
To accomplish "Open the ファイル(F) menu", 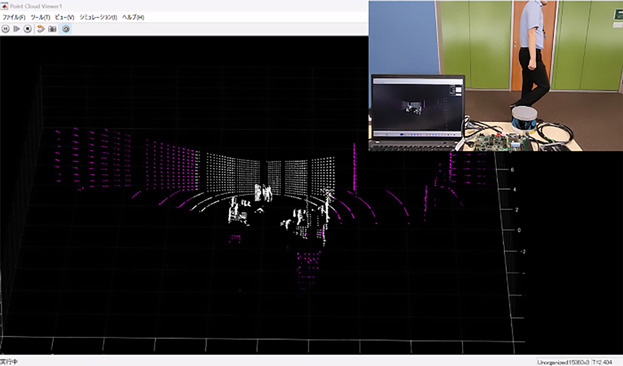I will pos(14,17).
